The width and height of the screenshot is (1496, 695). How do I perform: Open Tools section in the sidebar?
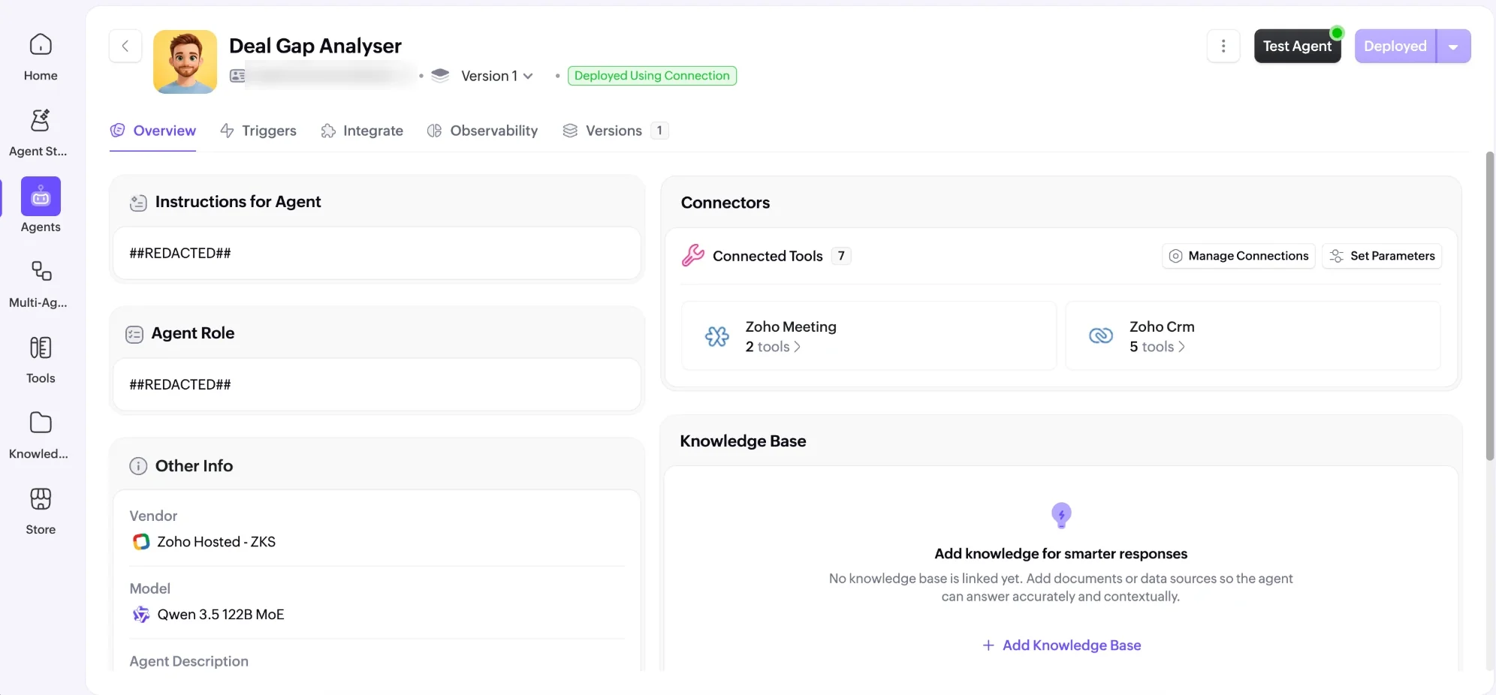point(41,360)
